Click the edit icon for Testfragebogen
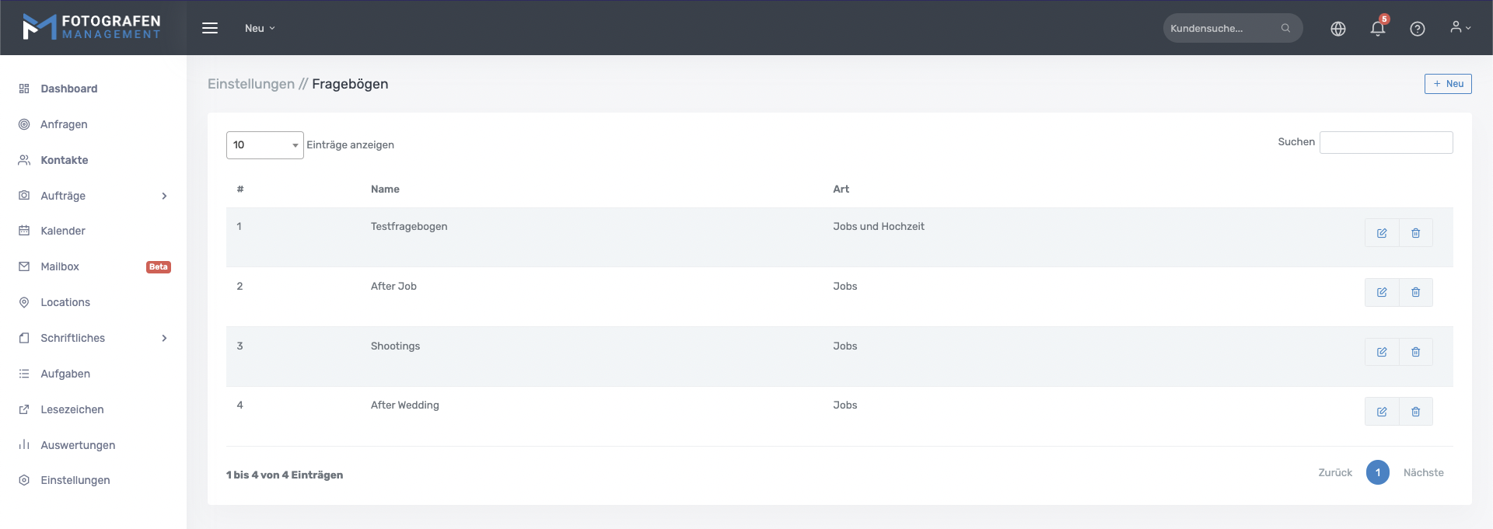 (x=1382, y=233)
